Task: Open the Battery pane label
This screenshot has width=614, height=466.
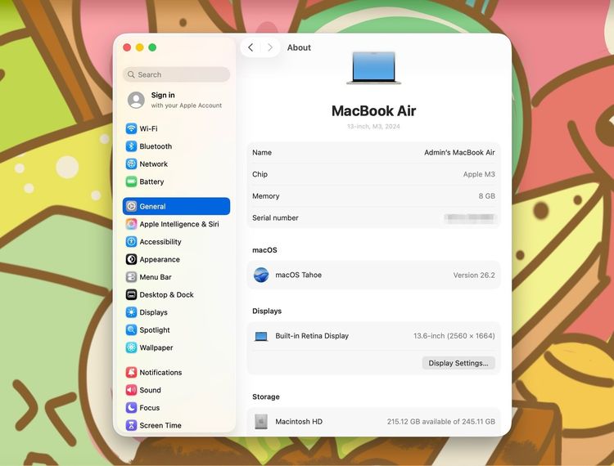Action: pyautogui.click(x=152, y=181)
